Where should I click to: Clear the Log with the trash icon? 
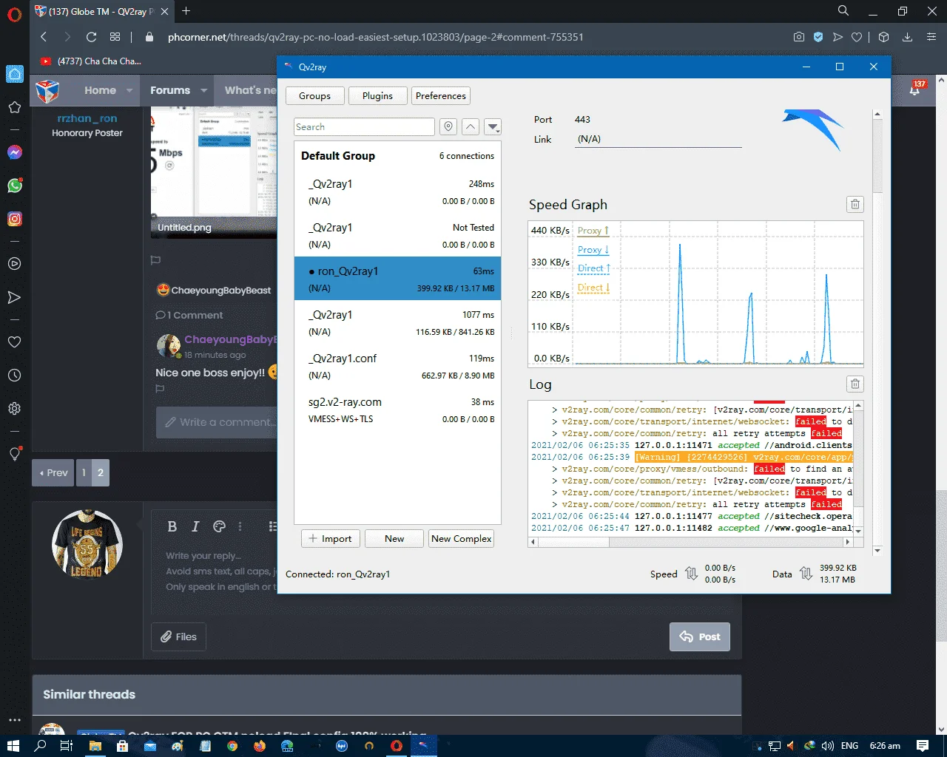[855, 384]
